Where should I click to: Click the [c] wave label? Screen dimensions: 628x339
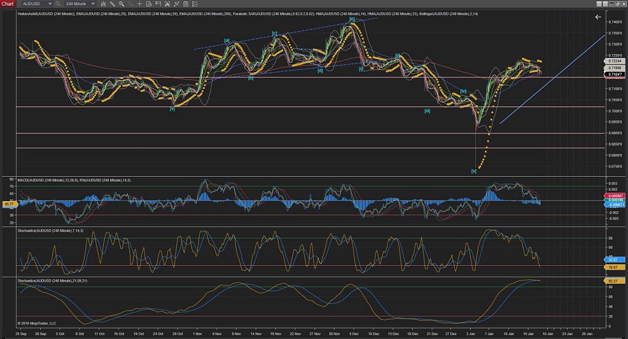click(x=274, y=34)
